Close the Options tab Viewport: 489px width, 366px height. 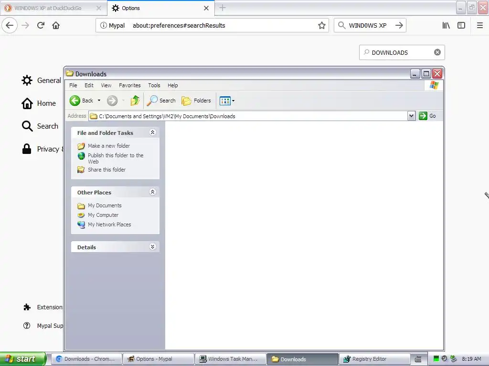(x=206, y=8)
